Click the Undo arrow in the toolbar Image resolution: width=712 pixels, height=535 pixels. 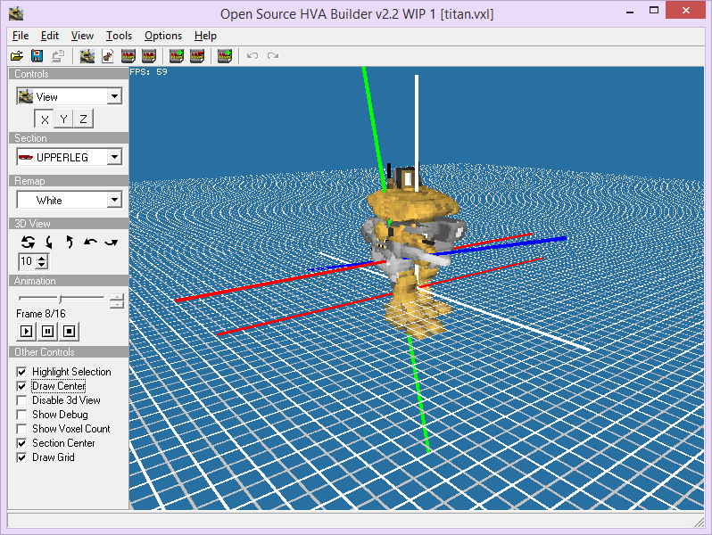pos(252,56)
